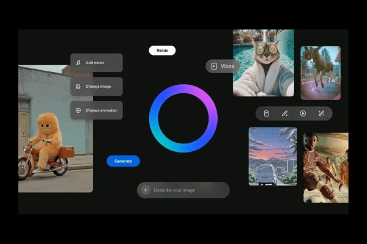The height and width of the screenshot is (244, 367).
Task: Select the pencil edit with sparkle icon
Action: [x=284, y=113]
